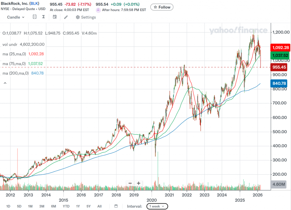The image size is (291, 210).
Task: Switch to the YTD range
Action: tap(66, 206)
